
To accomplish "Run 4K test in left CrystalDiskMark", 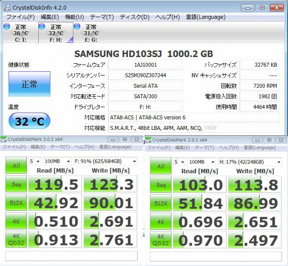I will (16, 221).
